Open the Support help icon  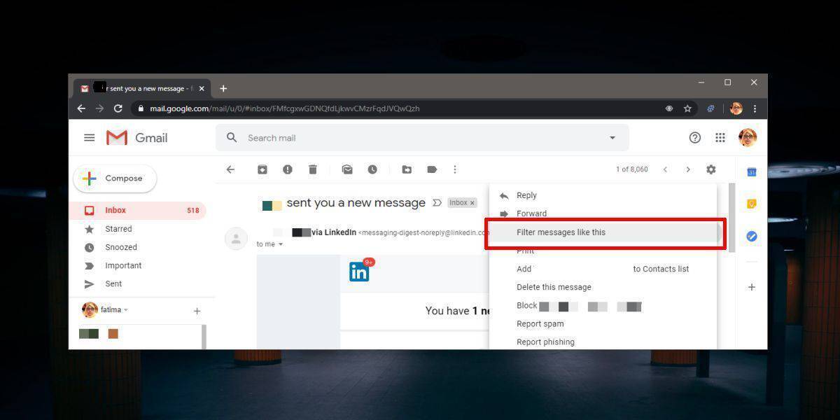[695, 138]
